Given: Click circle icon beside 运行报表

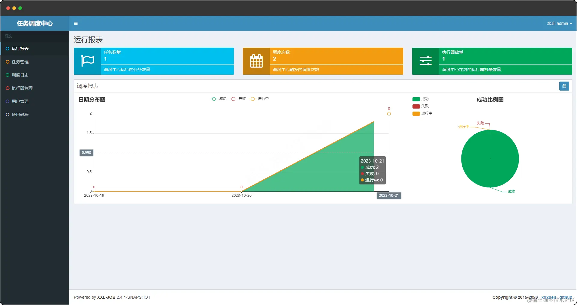Looking at the screenshot, I should 8,49.
